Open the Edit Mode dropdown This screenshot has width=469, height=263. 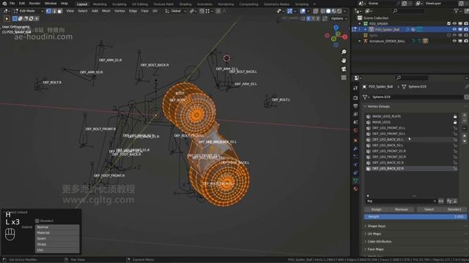click(x=28, y=11)
